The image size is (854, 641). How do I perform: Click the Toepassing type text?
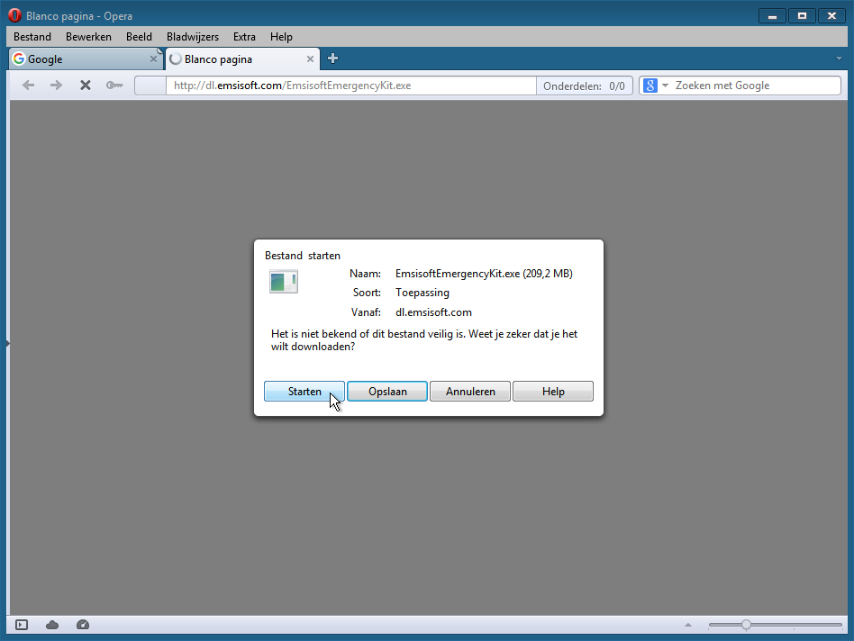click(422, 293)
